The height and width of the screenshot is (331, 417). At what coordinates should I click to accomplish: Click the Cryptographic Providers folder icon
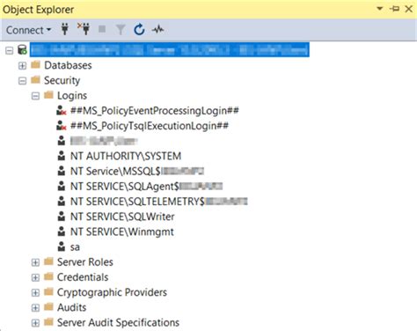48,291
